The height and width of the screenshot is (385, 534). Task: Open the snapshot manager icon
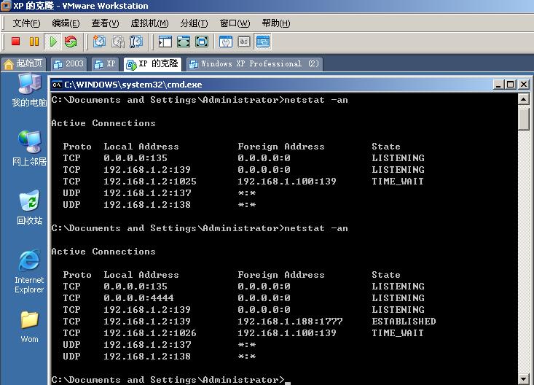(x=136, y=42)
